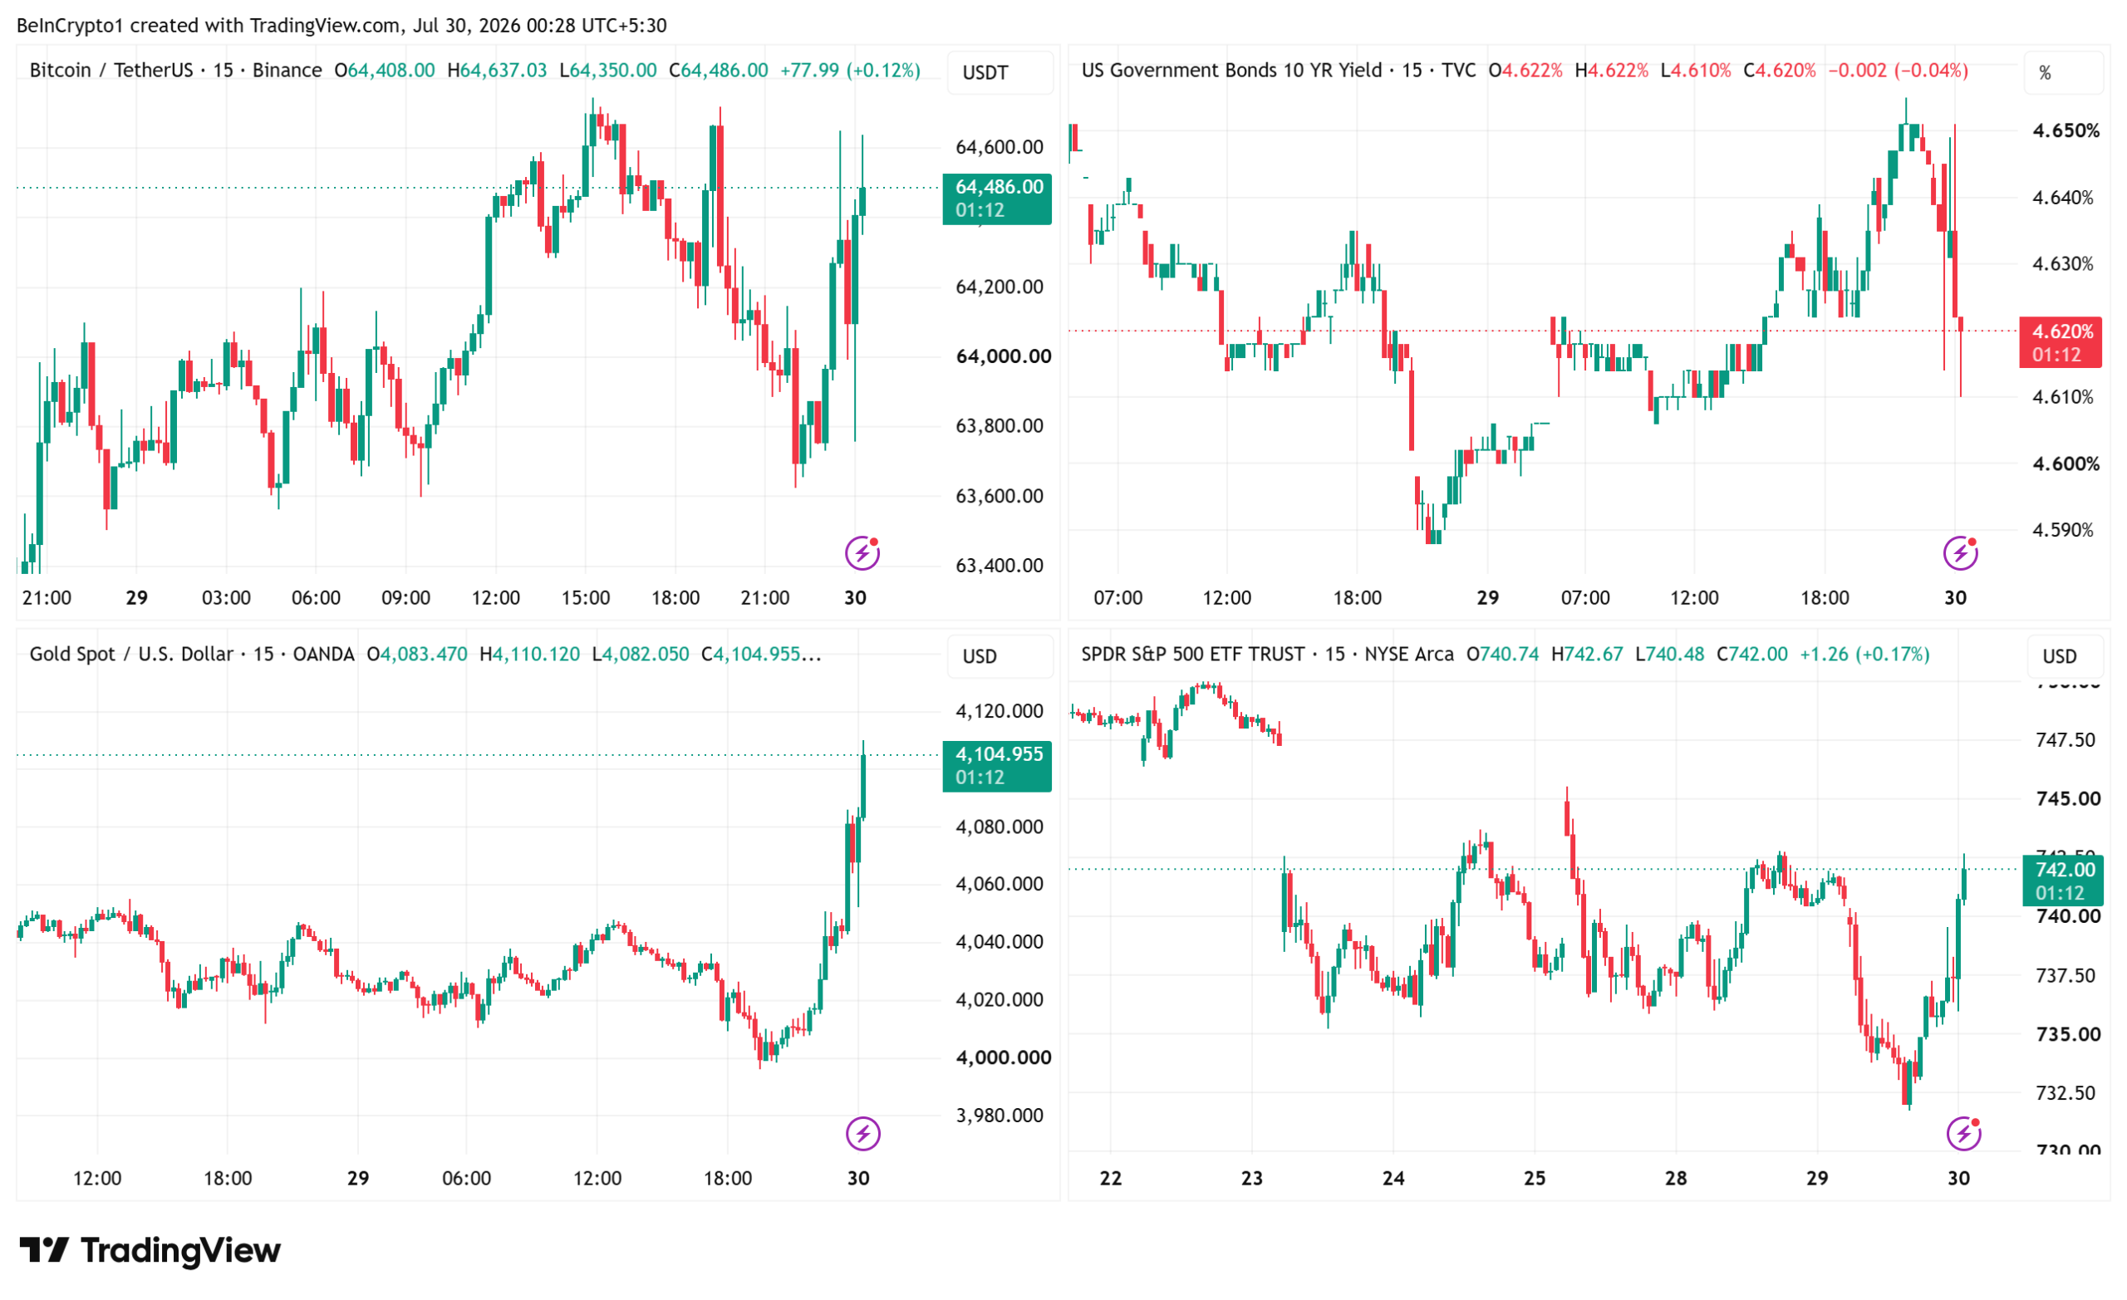The height and width of the screenshot is (1300, 2127).
Task: Click the lightning icon on Gold Spot chart
Action: pos(862,1133)
